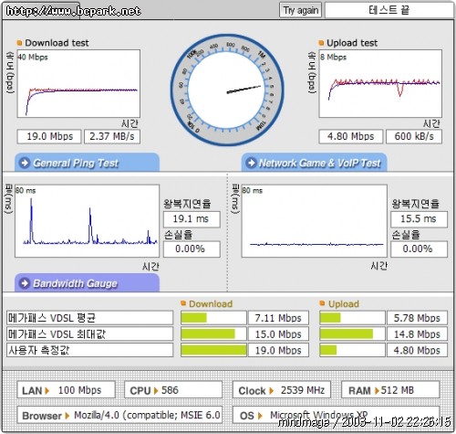Select the Bandwidth Gauge tab
Viewport: 456px width, 434px height.
pyautogui.click(x=87, y=283)
